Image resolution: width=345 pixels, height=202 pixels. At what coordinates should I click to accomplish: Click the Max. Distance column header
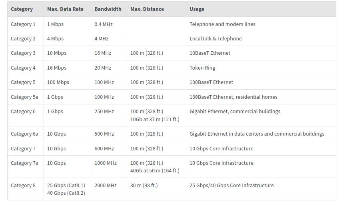[x=147, y=9]
